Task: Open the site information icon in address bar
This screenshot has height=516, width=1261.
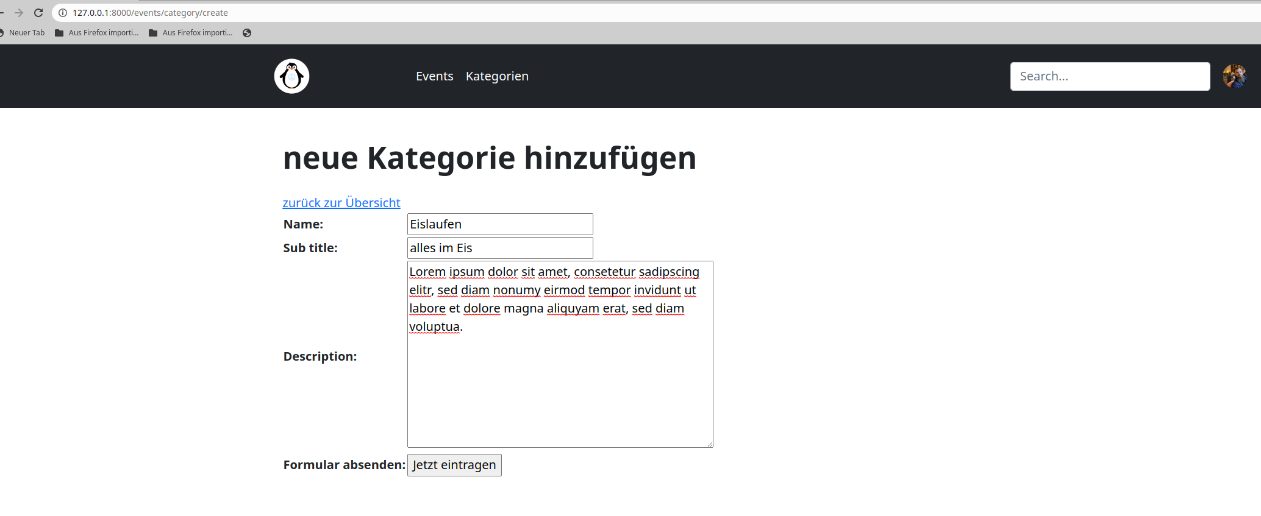Action: coord(62,13)
